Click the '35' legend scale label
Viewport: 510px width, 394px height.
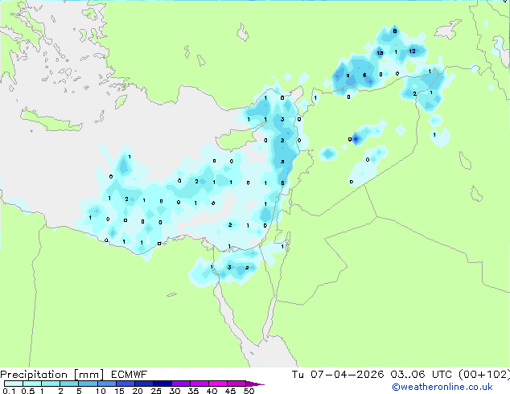193,391
